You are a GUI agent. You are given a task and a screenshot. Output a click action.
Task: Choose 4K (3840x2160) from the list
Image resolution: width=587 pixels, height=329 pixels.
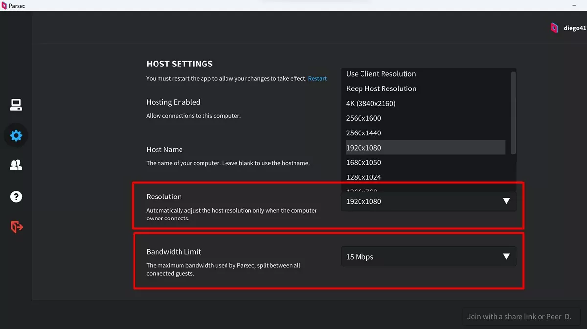[371, 103]
